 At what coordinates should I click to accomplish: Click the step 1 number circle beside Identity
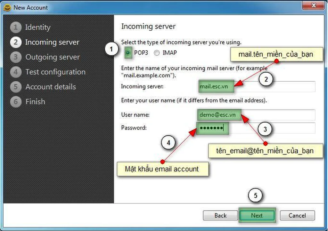(x=16, y=28)
